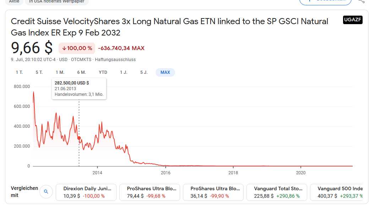Click the Aktie category chip
Screen dimensions: 391x208
click(x=14, y=1)
